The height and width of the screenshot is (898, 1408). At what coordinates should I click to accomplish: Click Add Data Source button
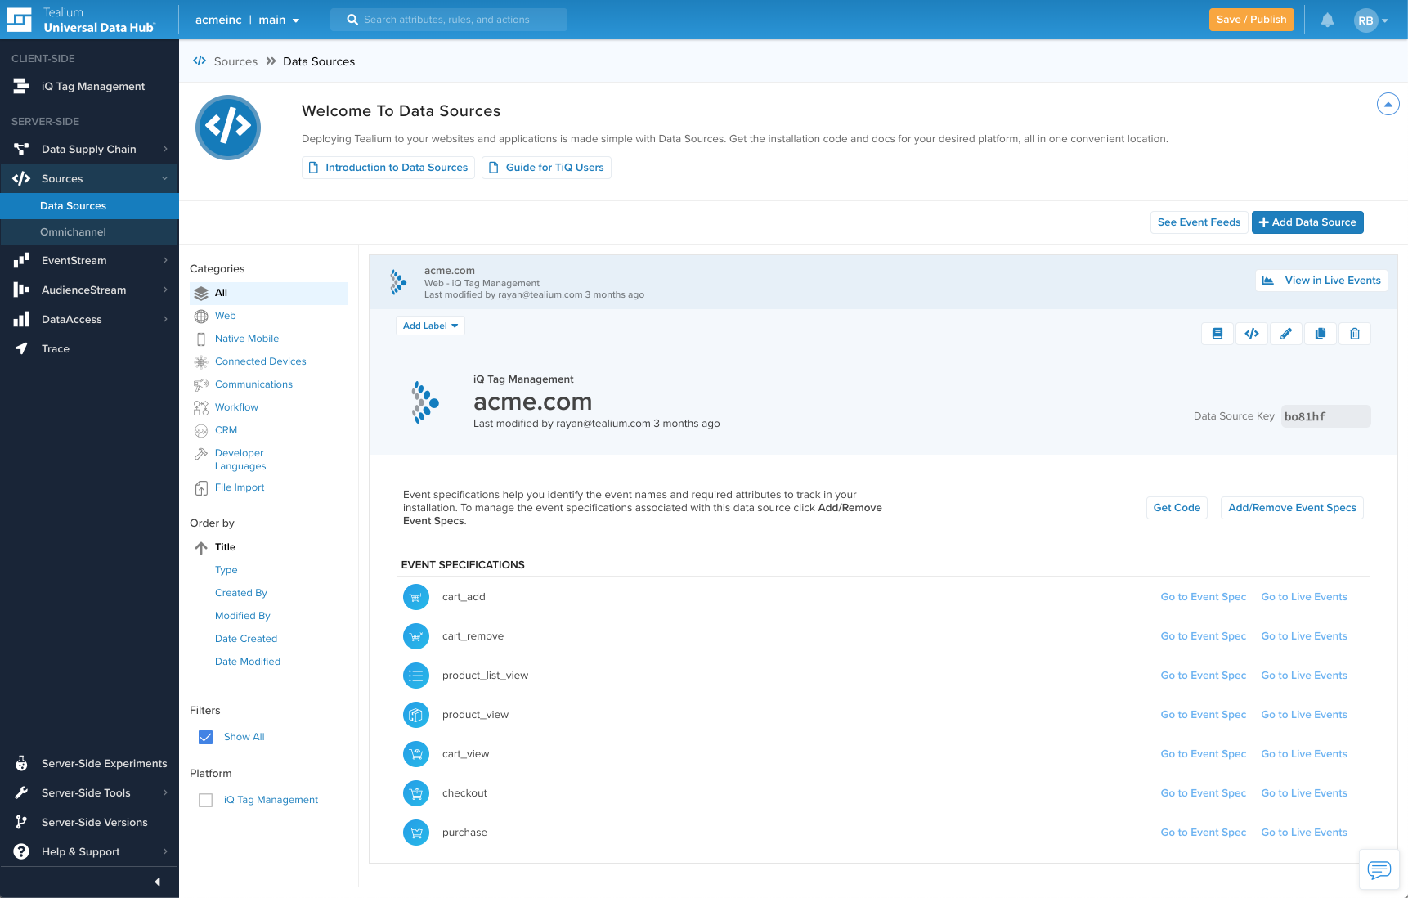[x=1307, y=222]
